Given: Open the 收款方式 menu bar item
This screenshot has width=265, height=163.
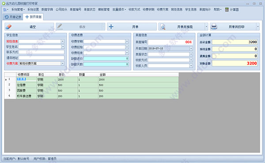Looking at the screenshot, I should pyautogui.click(x=134, y=10).
